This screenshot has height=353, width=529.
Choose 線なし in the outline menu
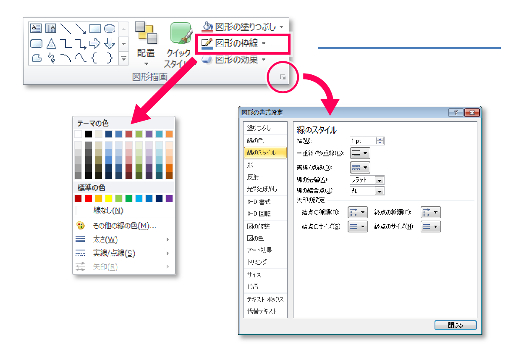(124, 210)
